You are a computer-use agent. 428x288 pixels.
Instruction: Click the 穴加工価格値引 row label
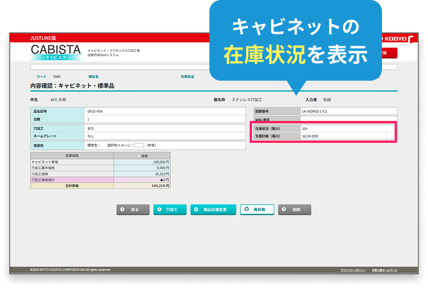tap(43, 180)
